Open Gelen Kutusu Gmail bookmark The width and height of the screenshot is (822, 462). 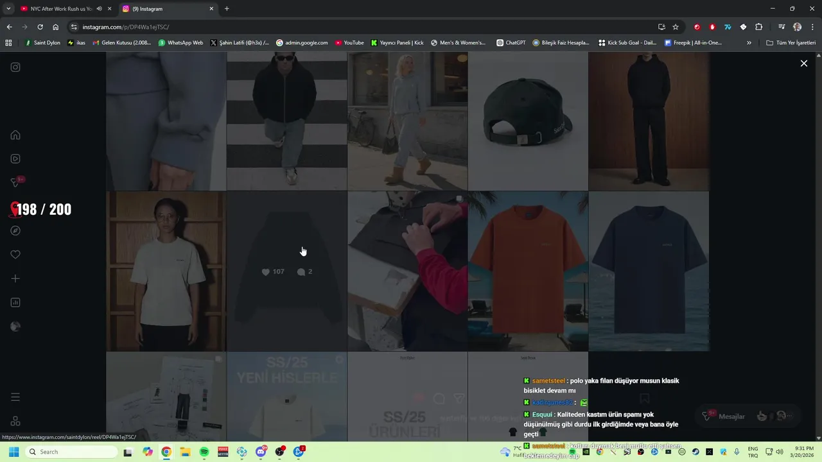coord(122,43)
